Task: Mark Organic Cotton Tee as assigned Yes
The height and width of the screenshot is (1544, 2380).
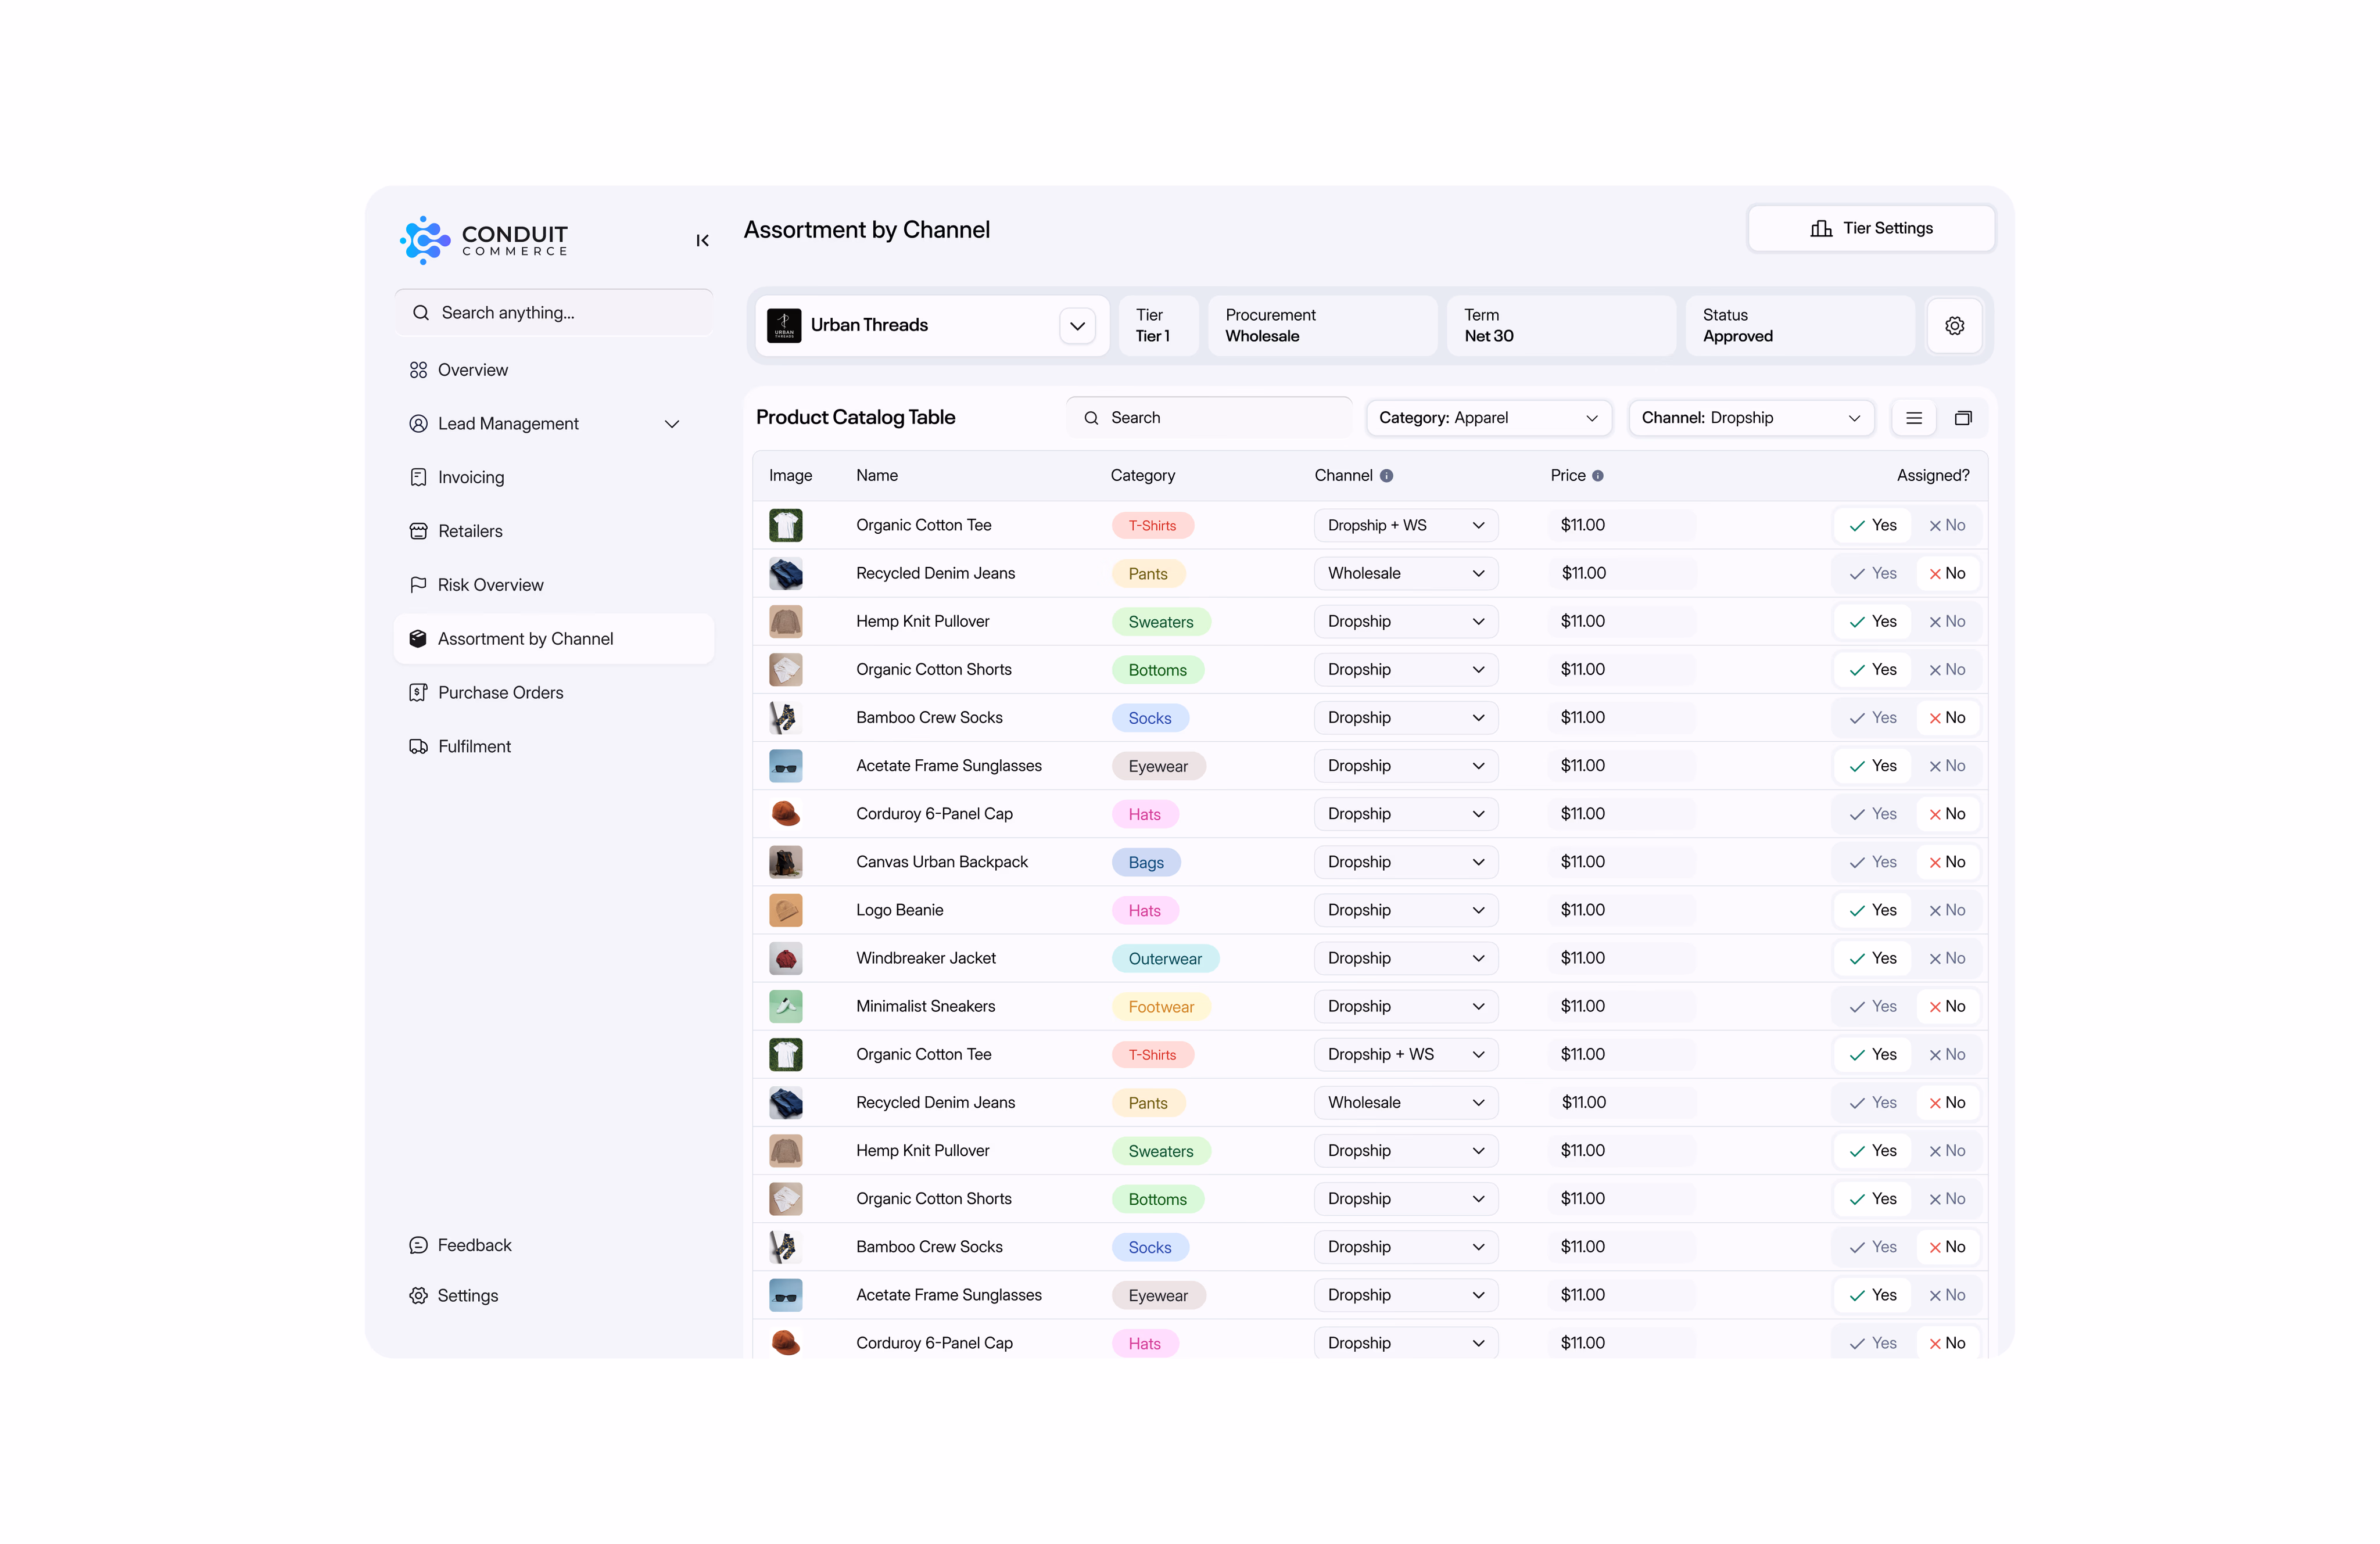Action: point(1872,524)
